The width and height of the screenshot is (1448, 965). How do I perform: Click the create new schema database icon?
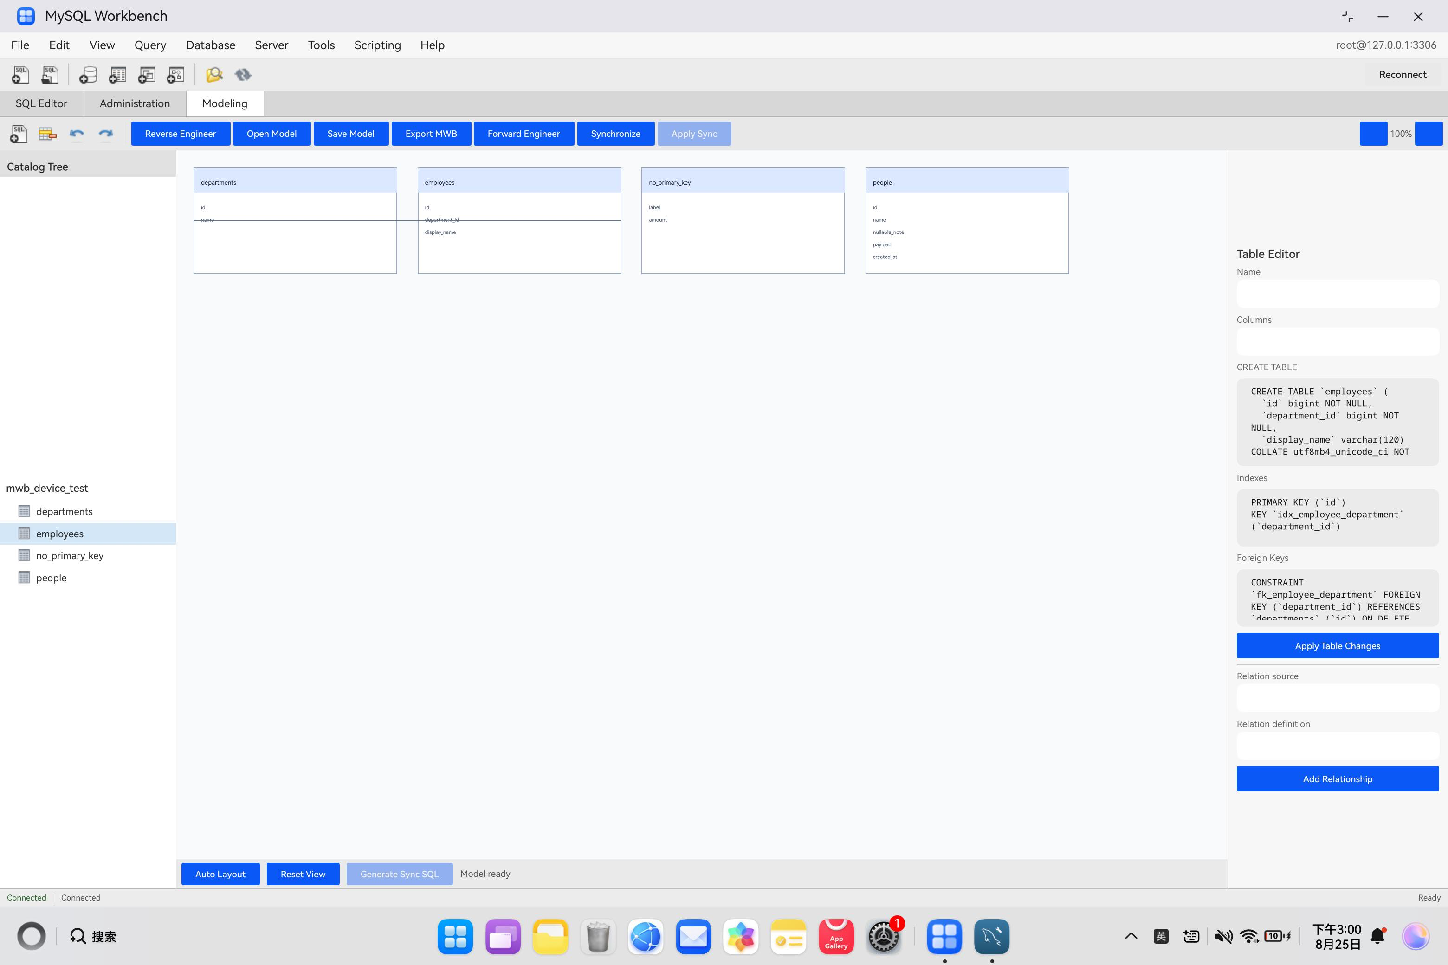[88, 75]
